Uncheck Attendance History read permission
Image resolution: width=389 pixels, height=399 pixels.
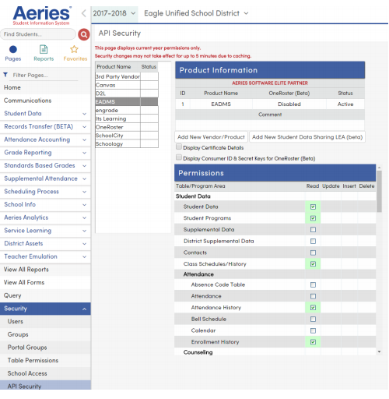coord(313,308)
